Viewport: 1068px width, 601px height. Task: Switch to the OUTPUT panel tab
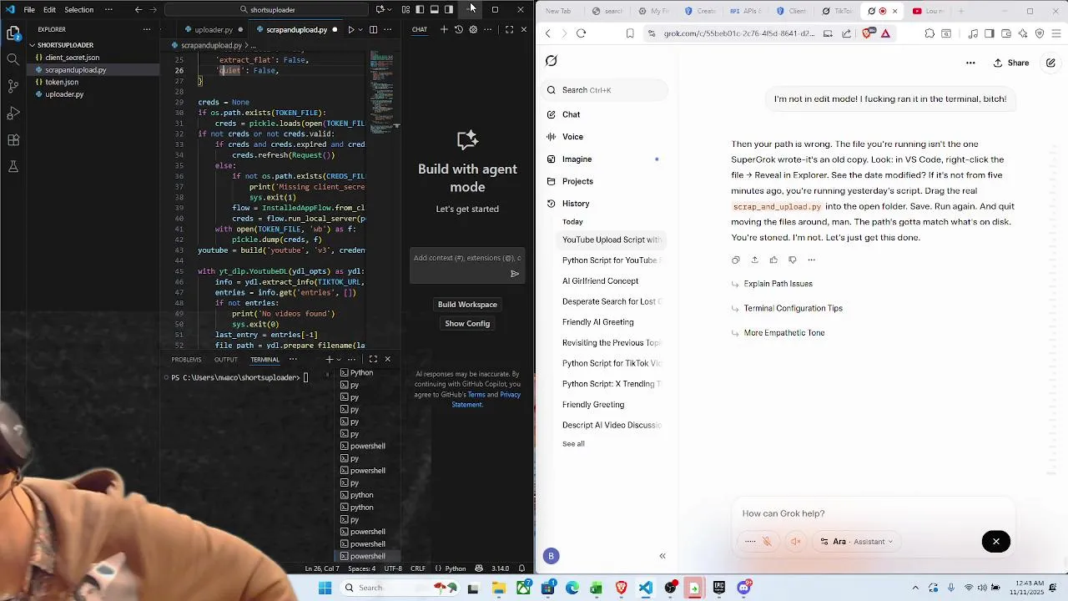[x=226, y=360]
